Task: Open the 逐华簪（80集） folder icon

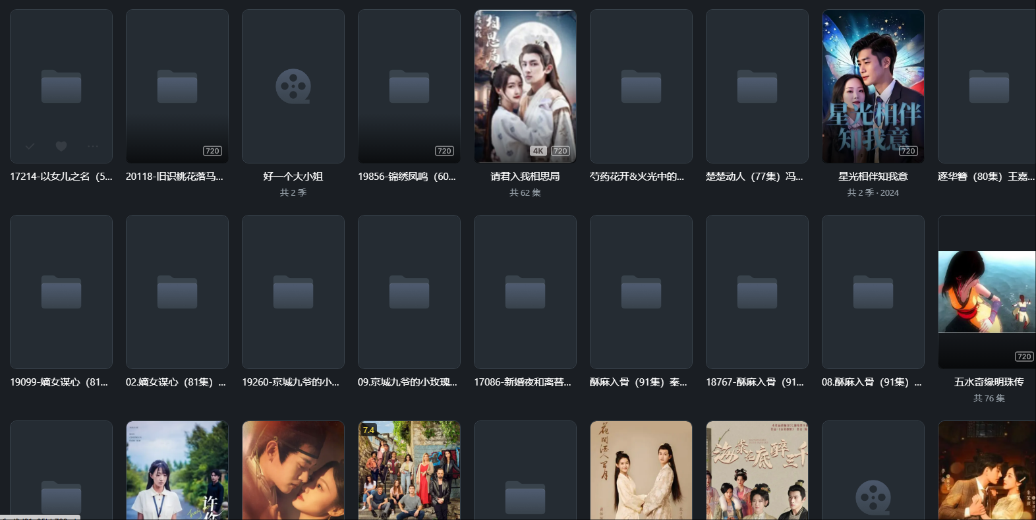Action: coord(989,86)
